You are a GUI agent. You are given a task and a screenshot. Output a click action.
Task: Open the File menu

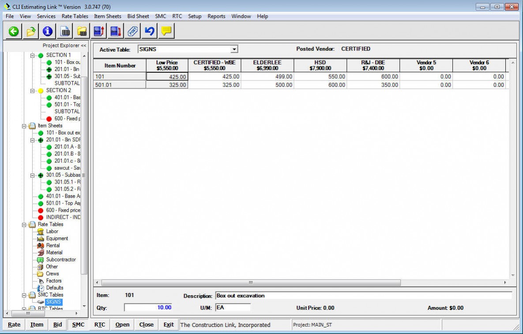[10, 16]
